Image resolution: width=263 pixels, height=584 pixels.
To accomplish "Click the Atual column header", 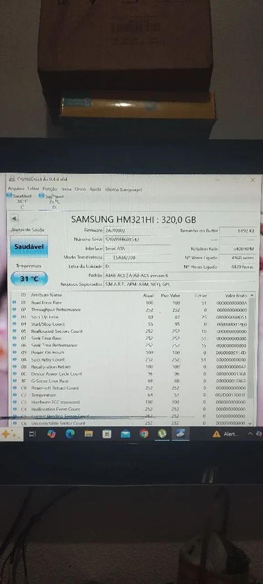I will (148, 296).
